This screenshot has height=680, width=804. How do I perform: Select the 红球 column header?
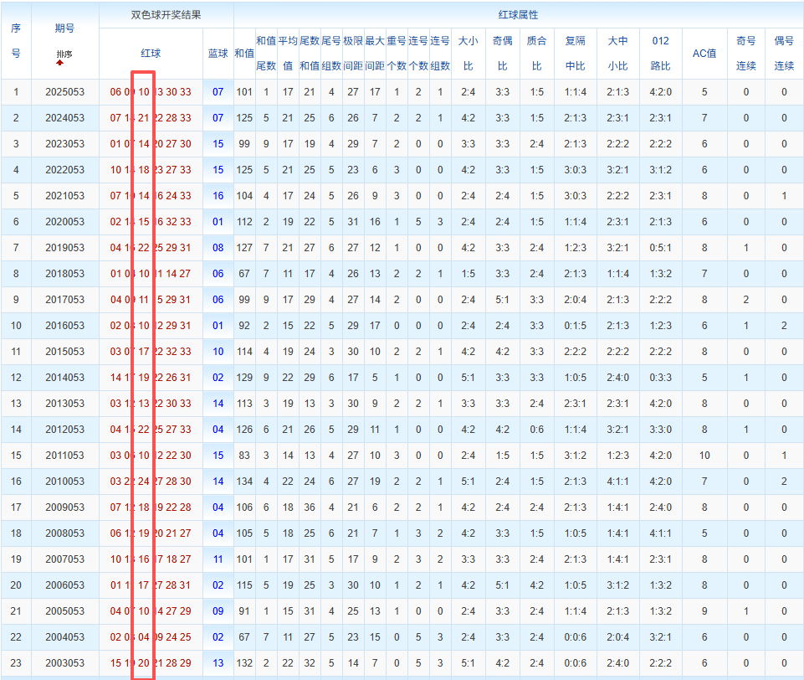click(x=151, y=54)
